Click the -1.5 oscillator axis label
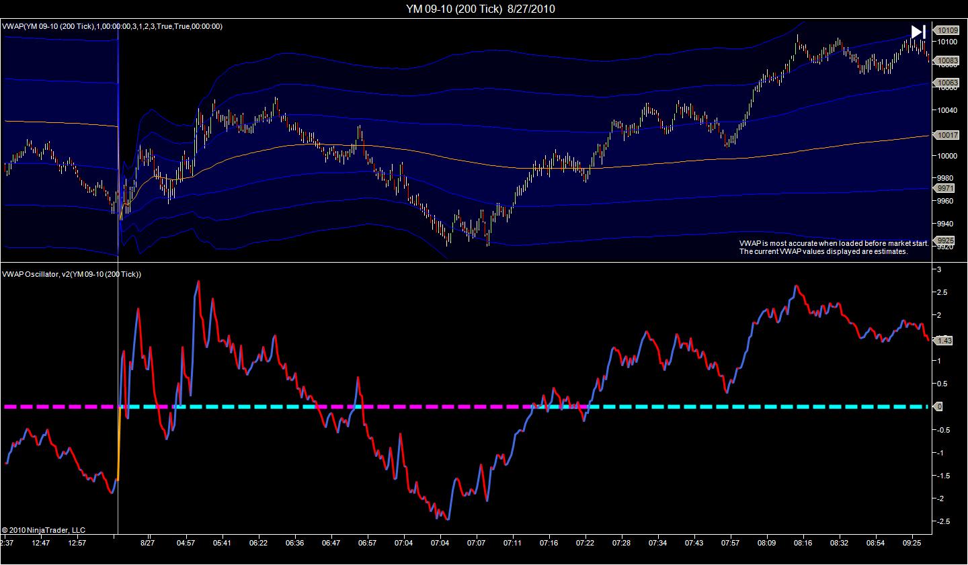 point(942,476)
